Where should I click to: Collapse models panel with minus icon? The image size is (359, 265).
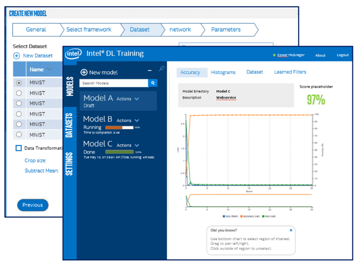[150, 71]
